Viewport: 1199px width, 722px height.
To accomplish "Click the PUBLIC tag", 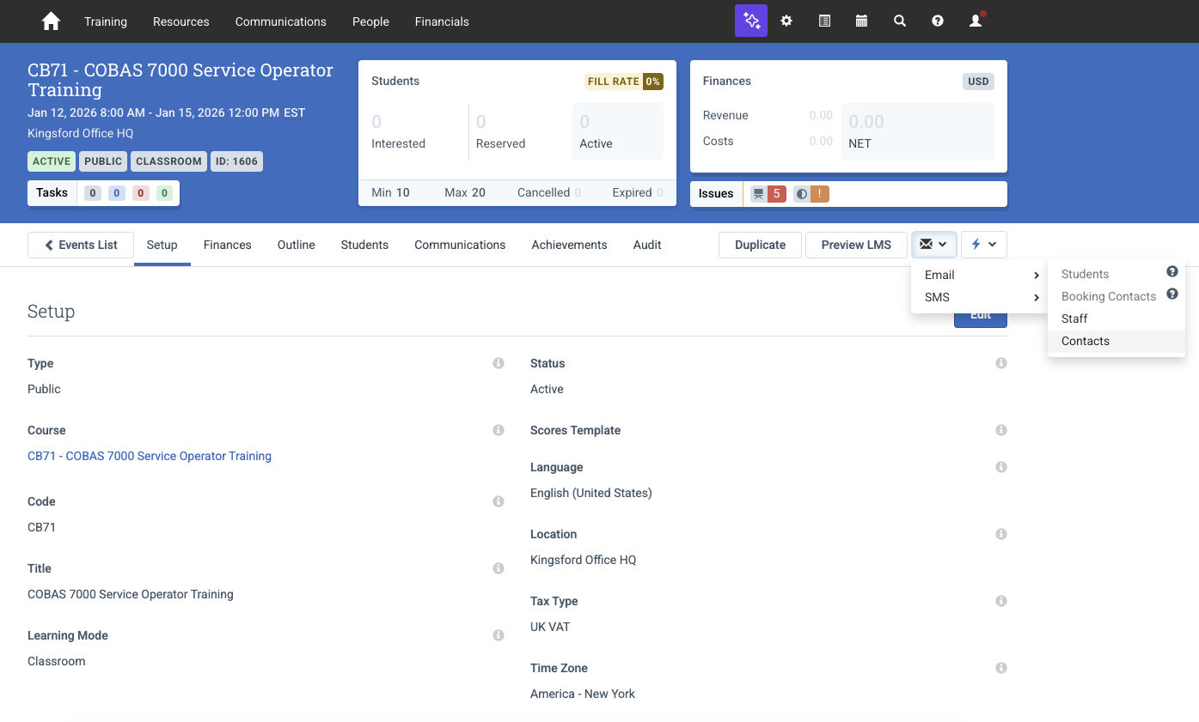I will click(103, 161).
